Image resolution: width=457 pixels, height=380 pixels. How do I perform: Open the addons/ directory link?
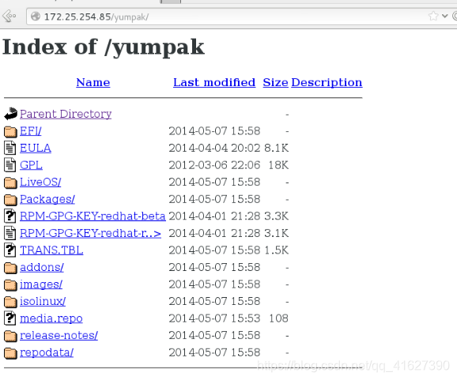click(42, 267)
